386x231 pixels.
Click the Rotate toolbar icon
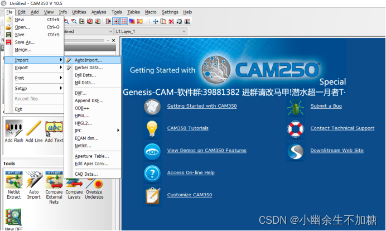(179, 21)
